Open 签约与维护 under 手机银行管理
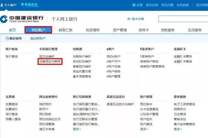Viewport: 208px width, 138px height. pos(47,56)
